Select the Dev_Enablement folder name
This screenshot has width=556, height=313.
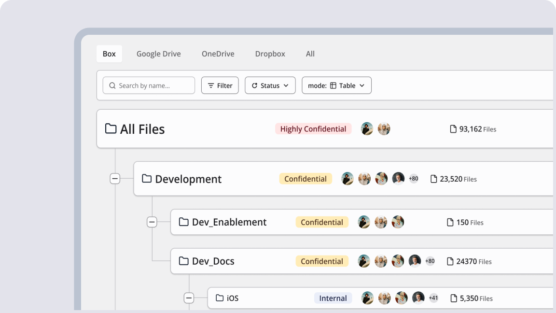point(229,222)
